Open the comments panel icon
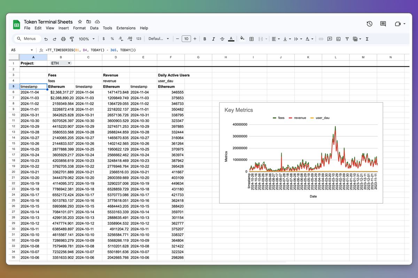 383,24
